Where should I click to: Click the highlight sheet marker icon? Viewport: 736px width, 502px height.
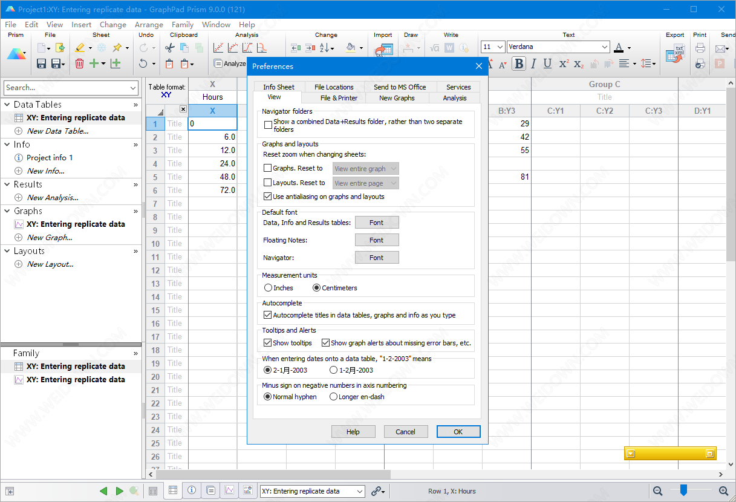(80, 48)
